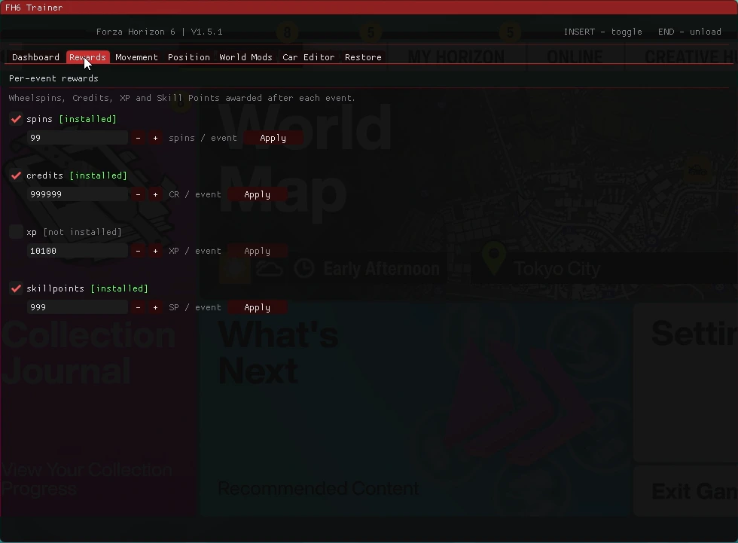This screenshot has width=738, height=543.
Task: Decrease credits per event with minus
Action: click(x=138, y=194)
